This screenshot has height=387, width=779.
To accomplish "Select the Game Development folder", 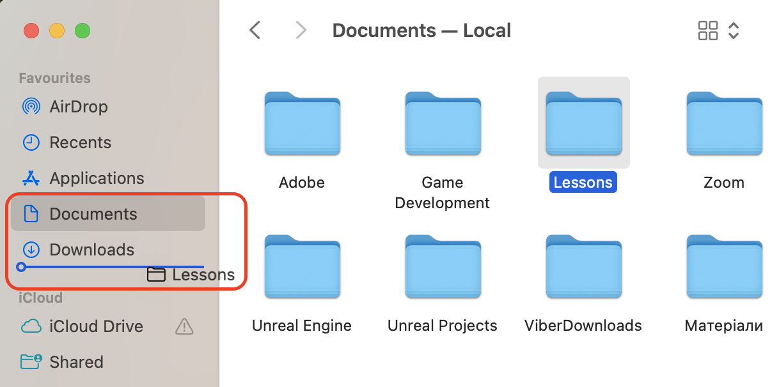I will (442, 123).
